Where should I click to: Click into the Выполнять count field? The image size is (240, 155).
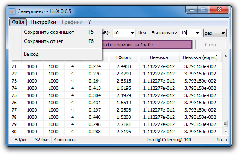click(187, 33)
